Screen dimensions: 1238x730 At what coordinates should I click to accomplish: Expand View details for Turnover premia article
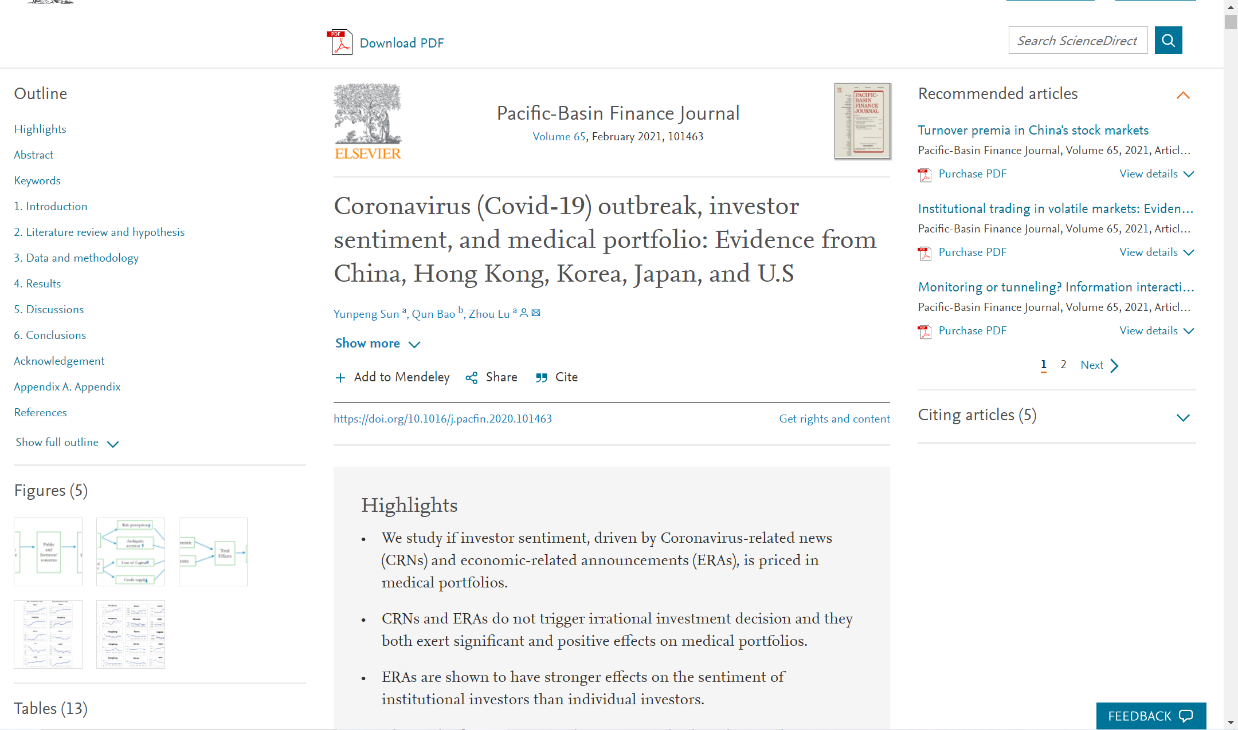[1157, 174]
